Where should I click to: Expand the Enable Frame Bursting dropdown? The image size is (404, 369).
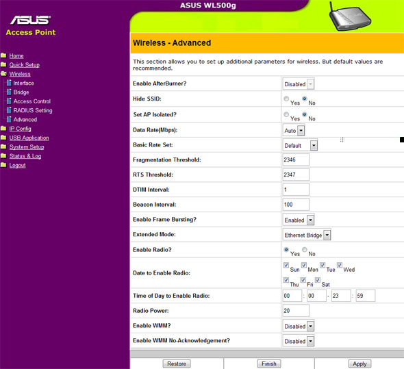pos(299,220)
